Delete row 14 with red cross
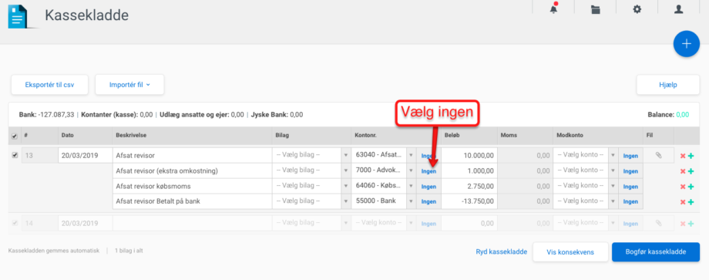709x280 pixels. pos(683,224)
